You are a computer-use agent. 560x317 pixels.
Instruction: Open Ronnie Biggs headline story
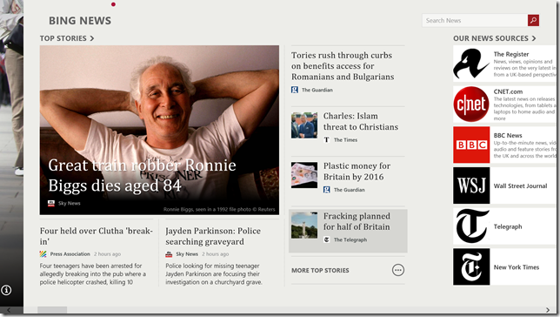click(142, 175)
